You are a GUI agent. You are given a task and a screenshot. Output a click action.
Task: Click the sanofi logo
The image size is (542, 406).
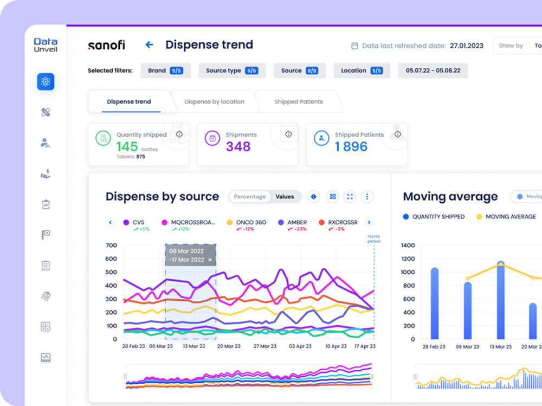[106, 45]
